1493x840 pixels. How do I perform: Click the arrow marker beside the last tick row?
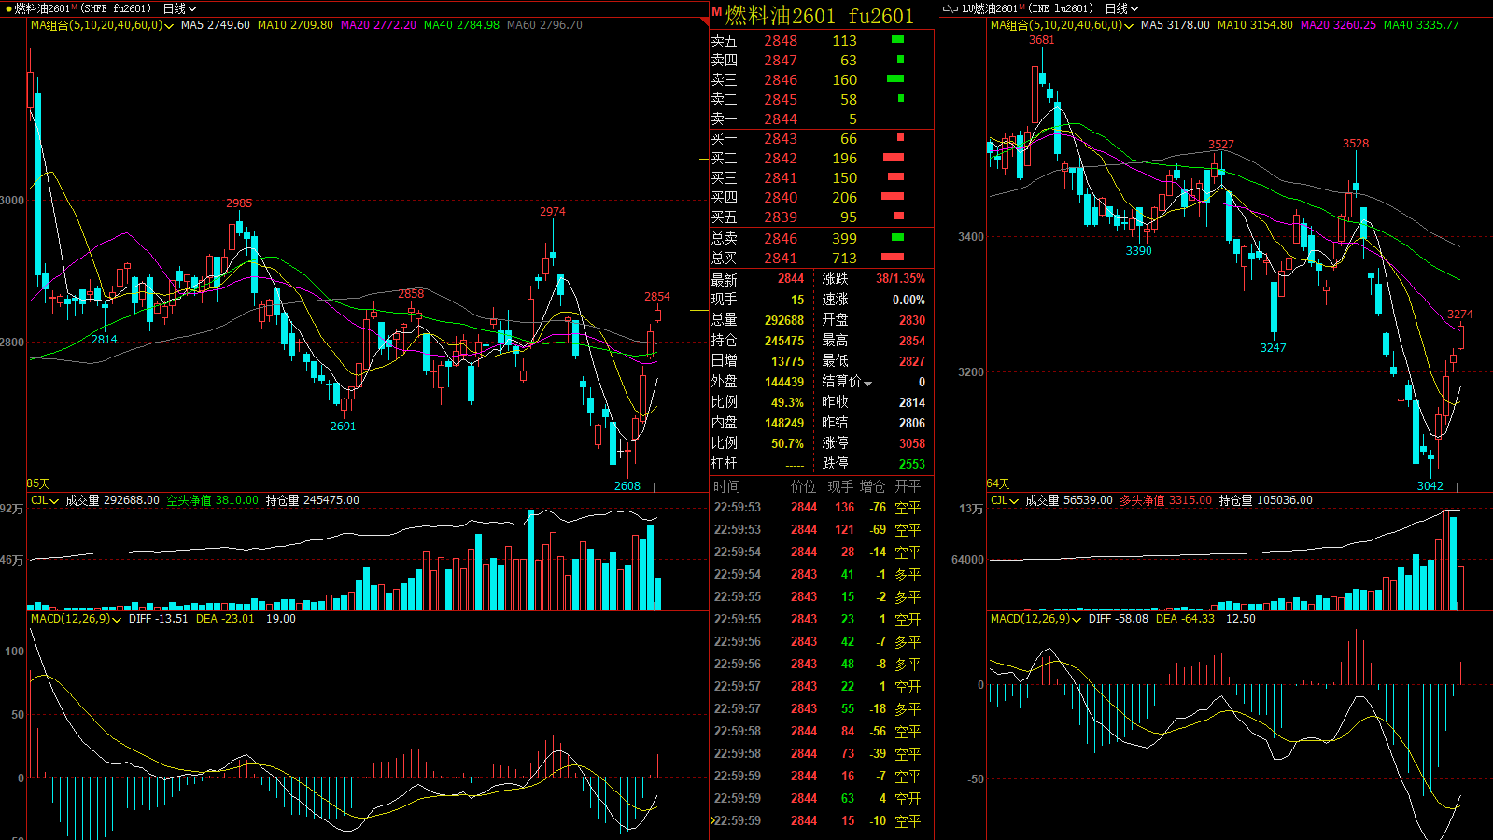point(712,820)
